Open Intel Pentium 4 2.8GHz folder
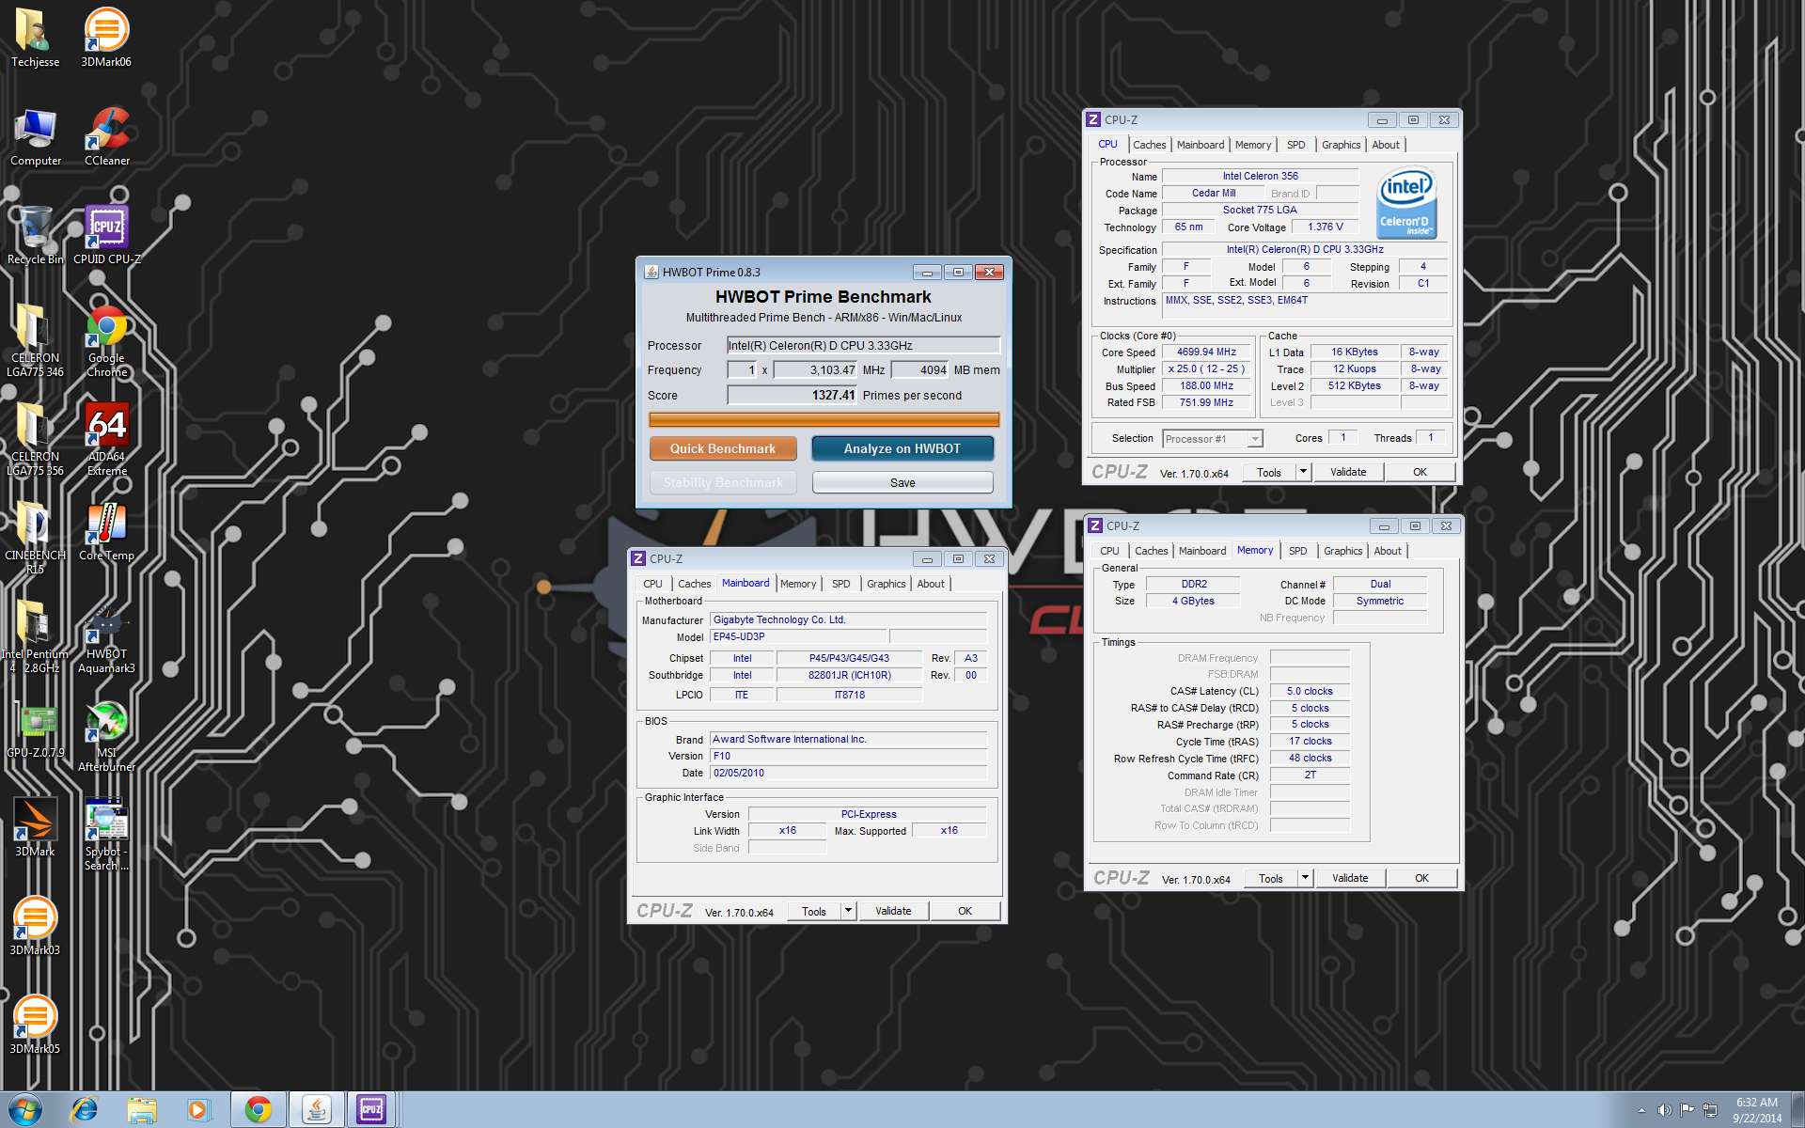 point(36,636)
